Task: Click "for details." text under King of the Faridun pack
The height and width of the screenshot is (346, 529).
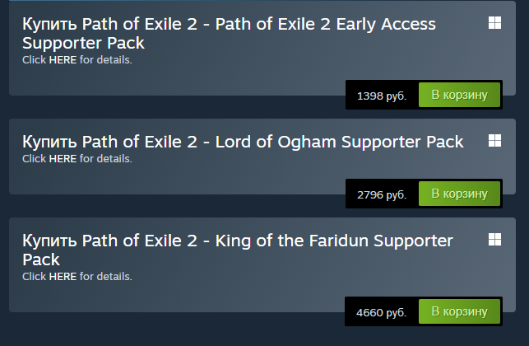Action: (105, 277)
